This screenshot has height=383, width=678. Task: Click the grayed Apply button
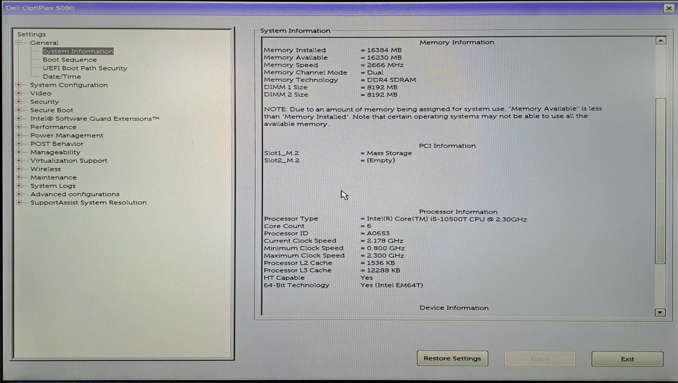(540, 359)
